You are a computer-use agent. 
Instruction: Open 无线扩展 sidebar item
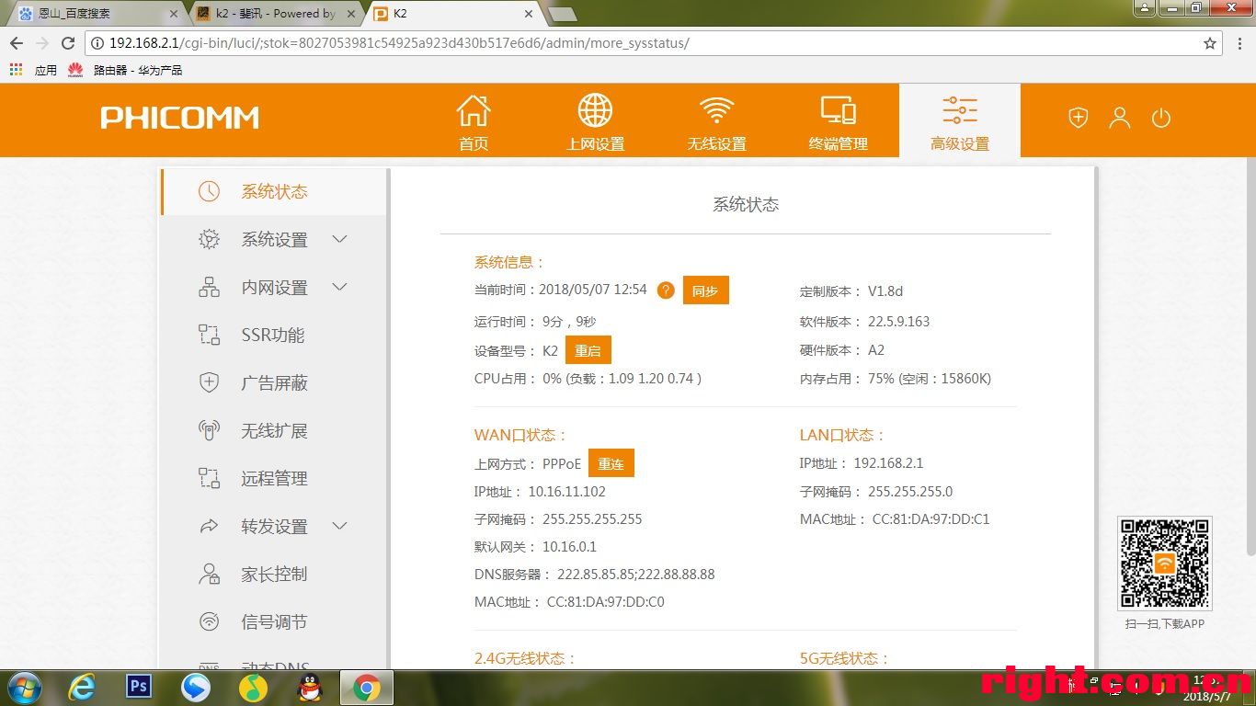(274, 430)
